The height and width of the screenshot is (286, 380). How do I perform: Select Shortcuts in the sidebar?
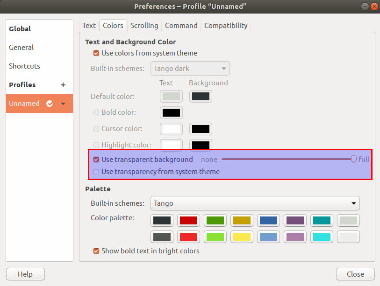[x=24, y=66]
